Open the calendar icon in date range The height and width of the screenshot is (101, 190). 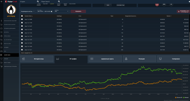[52, 11]
